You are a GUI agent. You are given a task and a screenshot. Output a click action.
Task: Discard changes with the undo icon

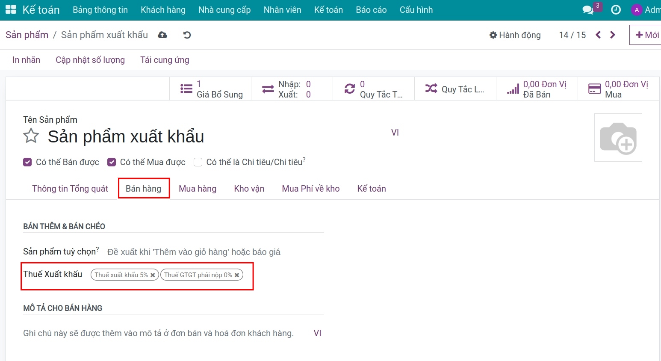[x=187, y=35]
